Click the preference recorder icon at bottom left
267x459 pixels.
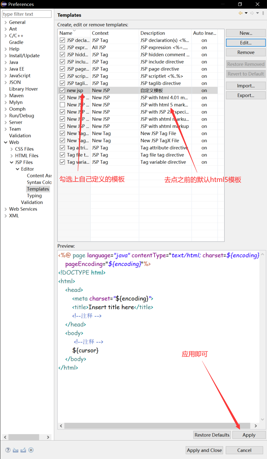[31, 450]
